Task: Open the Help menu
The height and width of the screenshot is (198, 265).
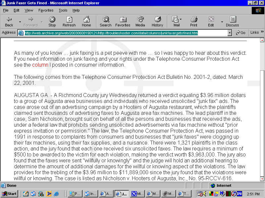Action: tap(76, 11)
